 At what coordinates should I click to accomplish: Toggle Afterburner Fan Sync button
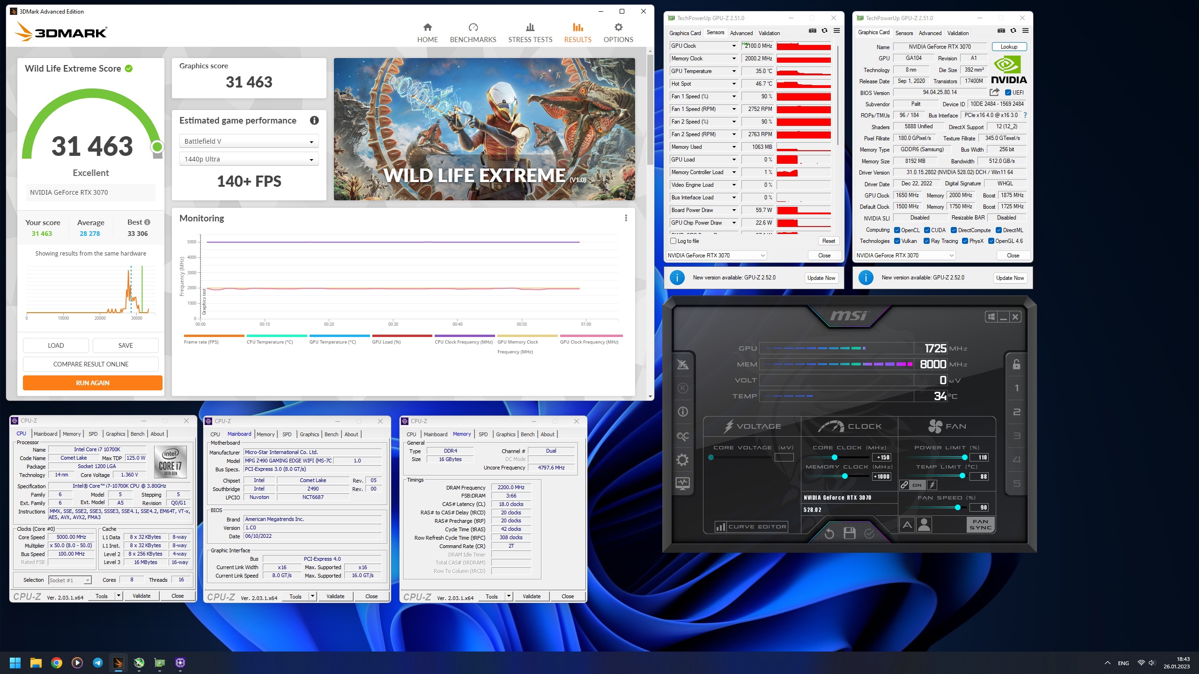point(980,524)
